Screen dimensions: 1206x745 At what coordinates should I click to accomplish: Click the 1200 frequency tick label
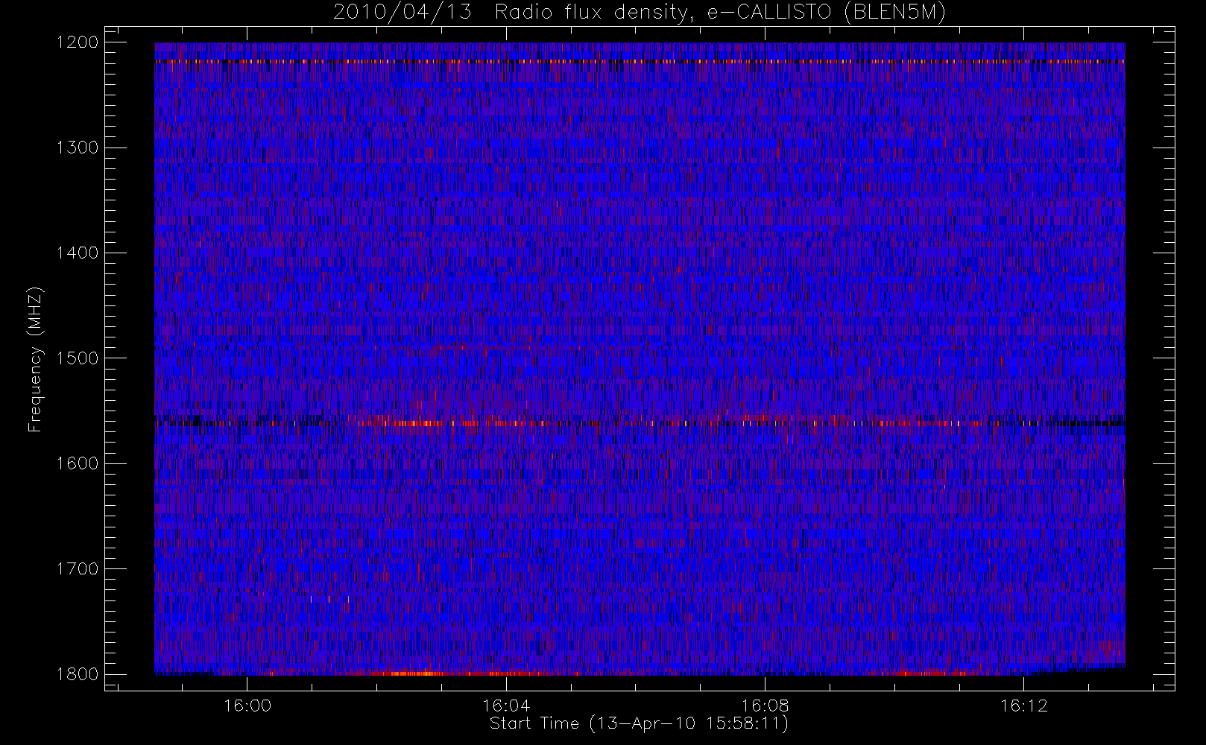[78, 42]
